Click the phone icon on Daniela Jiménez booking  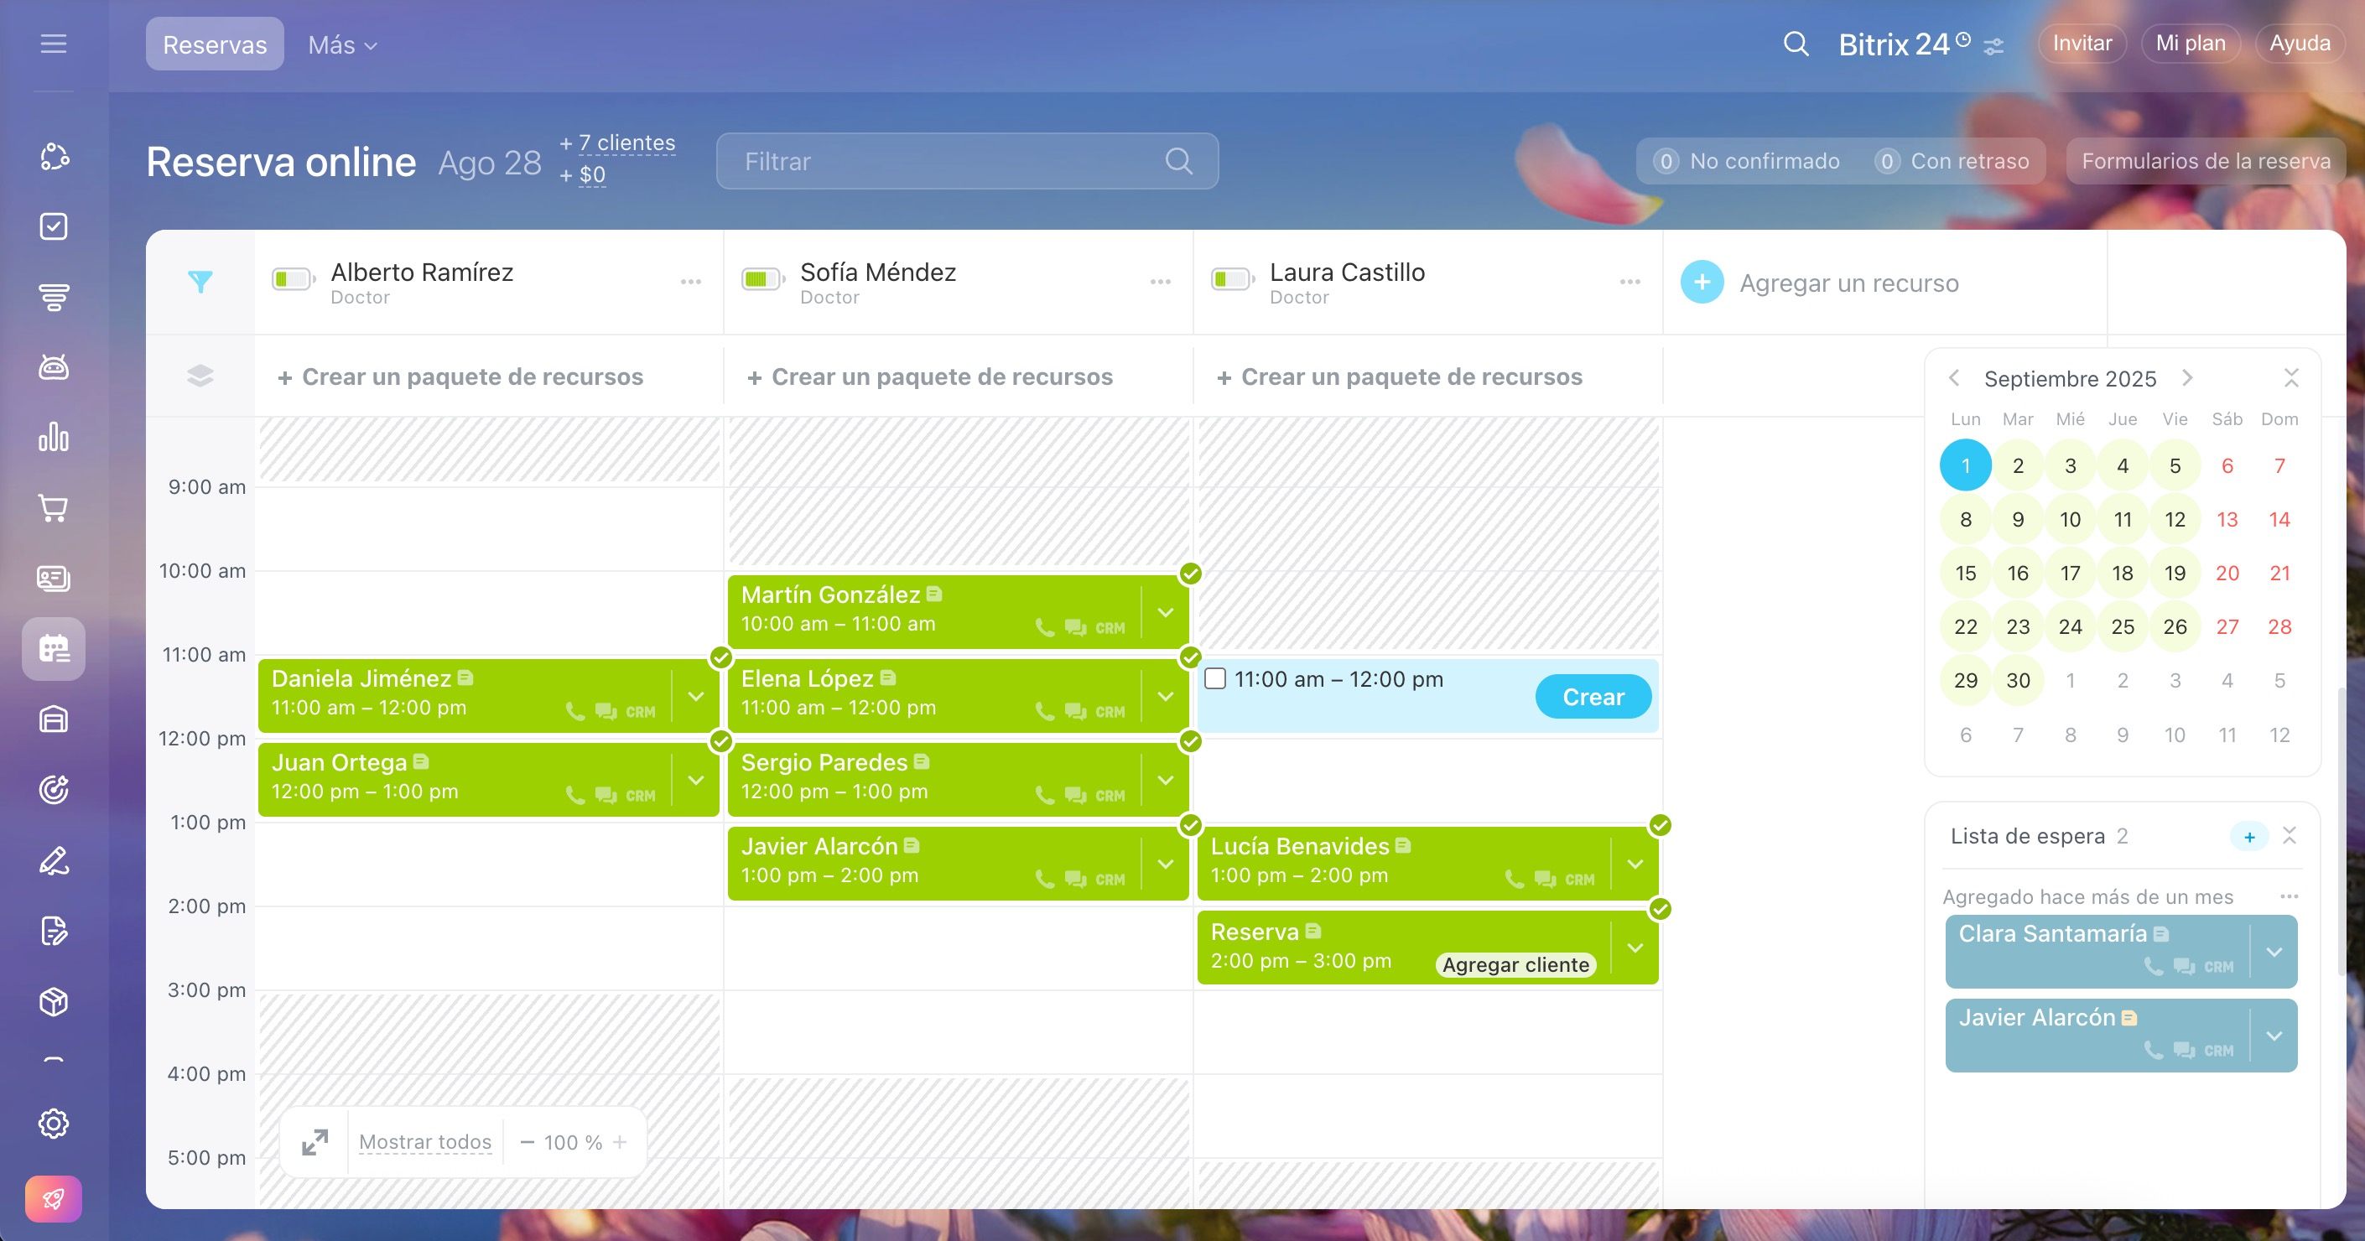point(574,711)
